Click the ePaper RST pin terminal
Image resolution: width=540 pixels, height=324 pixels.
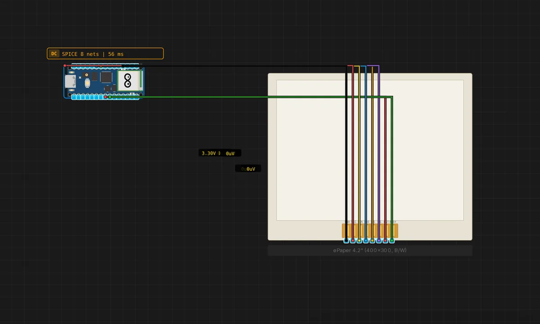tap(385, 241)
